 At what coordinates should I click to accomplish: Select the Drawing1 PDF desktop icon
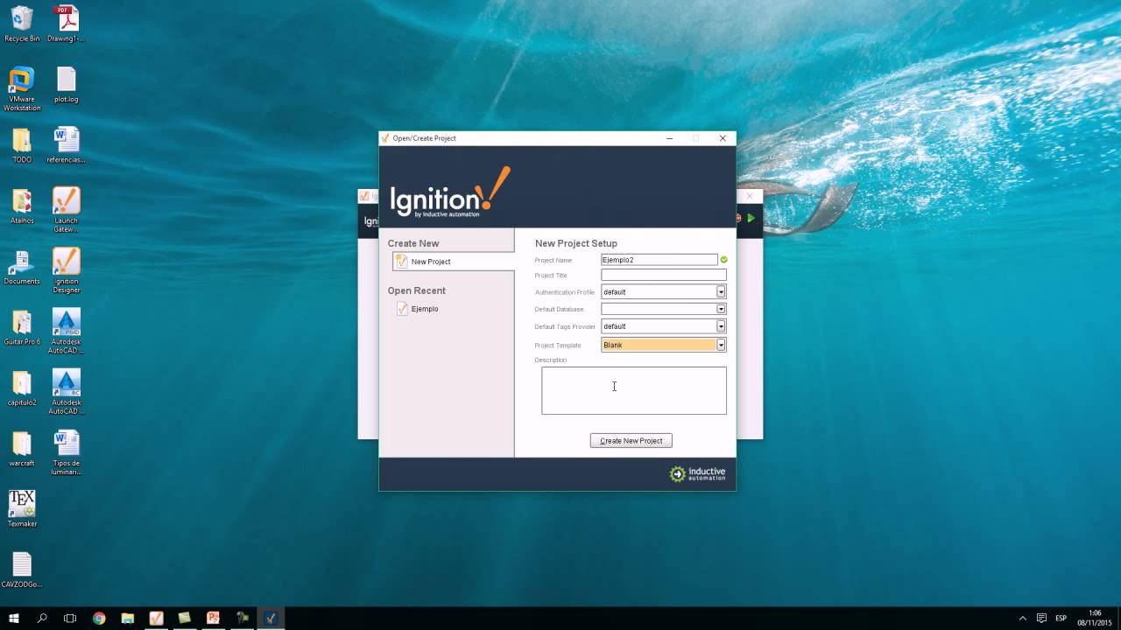pos(66,24)
